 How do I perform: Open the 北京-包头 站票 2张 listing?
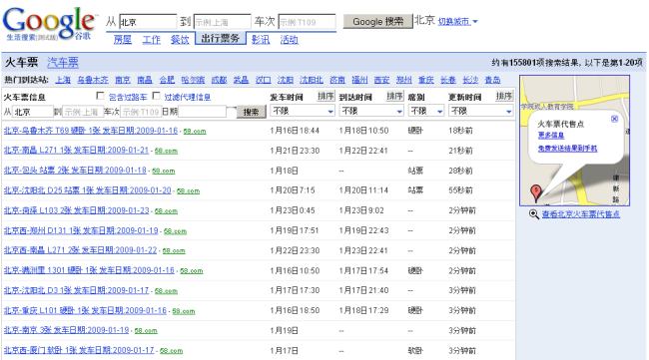[x=75, y=170]
